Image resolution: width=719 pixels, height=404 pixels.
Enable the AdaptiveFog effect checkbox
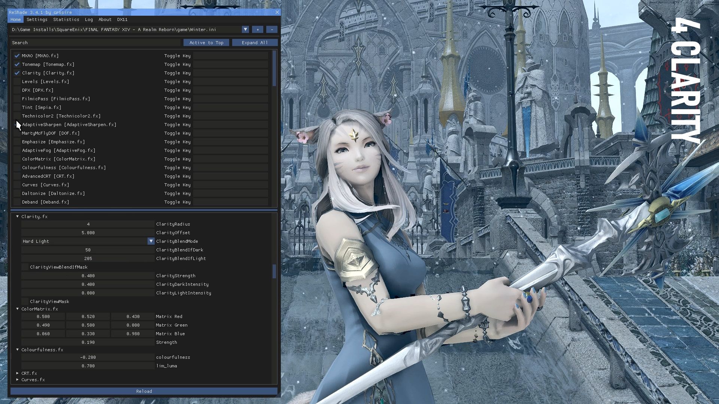[17, 150]
